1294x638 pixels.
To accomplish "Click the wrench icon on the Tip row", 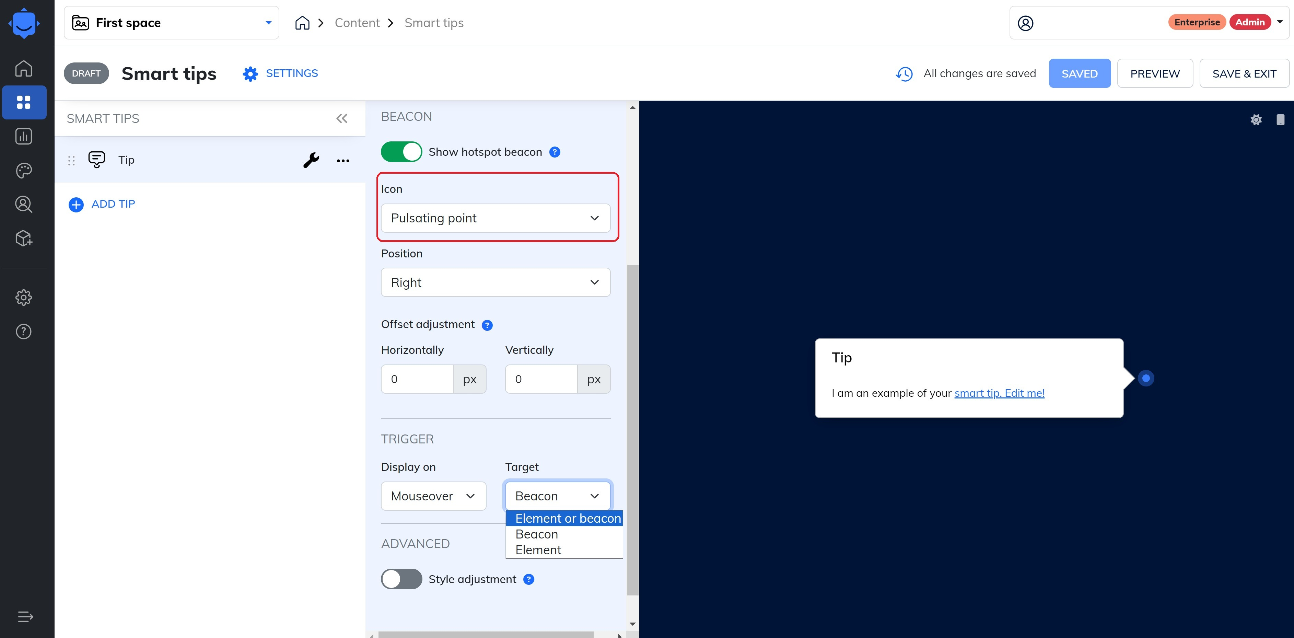I will coord(311,160).
